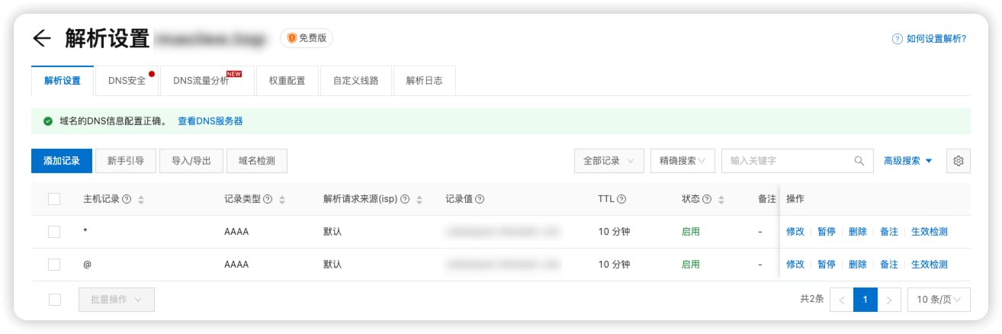Switch to the DNS安全 tab
Screen dimensions: 1002x334
pyautogui.click(x=127, y=81)
